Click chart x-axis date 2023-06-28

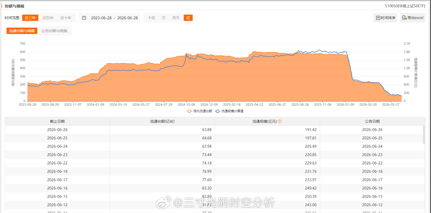click(27, 105)
